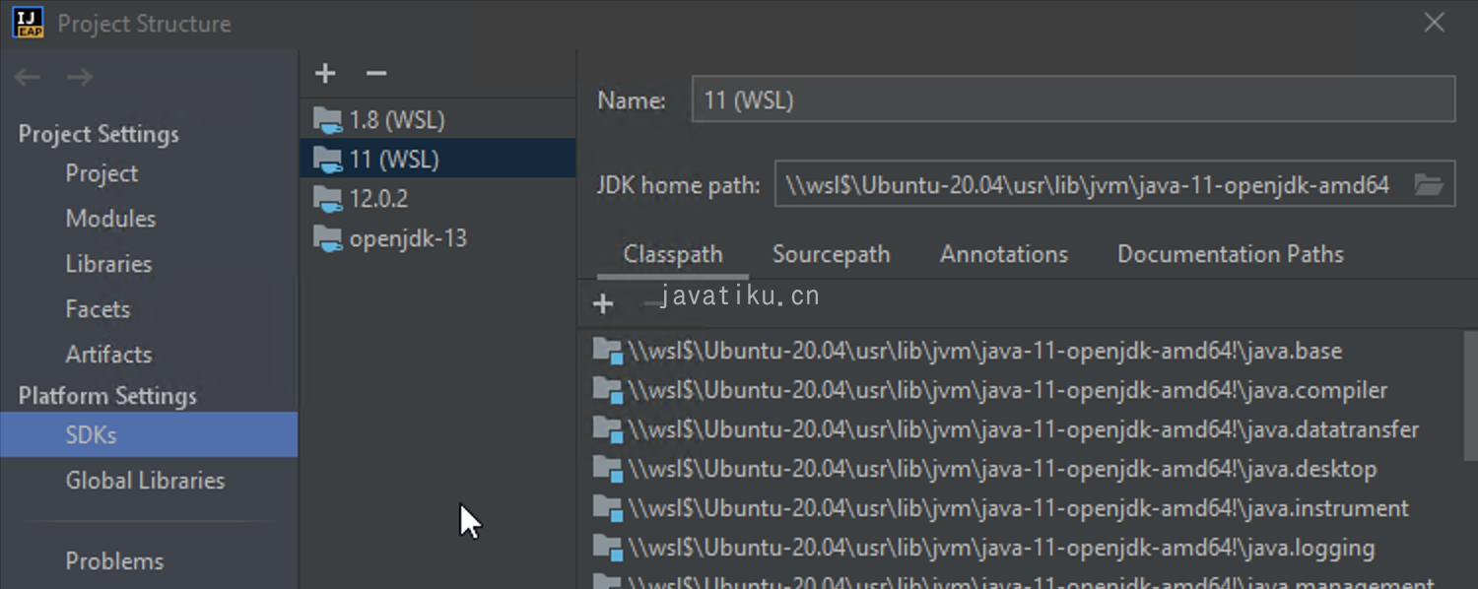Switch to the Sourcepath tab
Image resolution: width=1478 pixels, height=589 pixels.
pyautogui.click(x=831, y=254)
